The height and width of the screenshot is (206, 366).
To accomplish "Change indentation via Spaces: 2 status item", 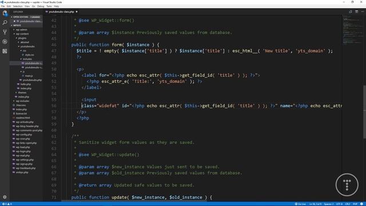I will 329,204.
